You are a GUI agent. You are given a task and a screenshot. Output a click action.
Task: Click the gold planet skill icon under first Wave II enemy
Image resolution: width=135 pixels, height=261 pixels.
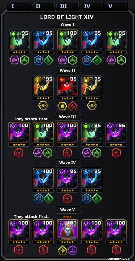(43, 106)
